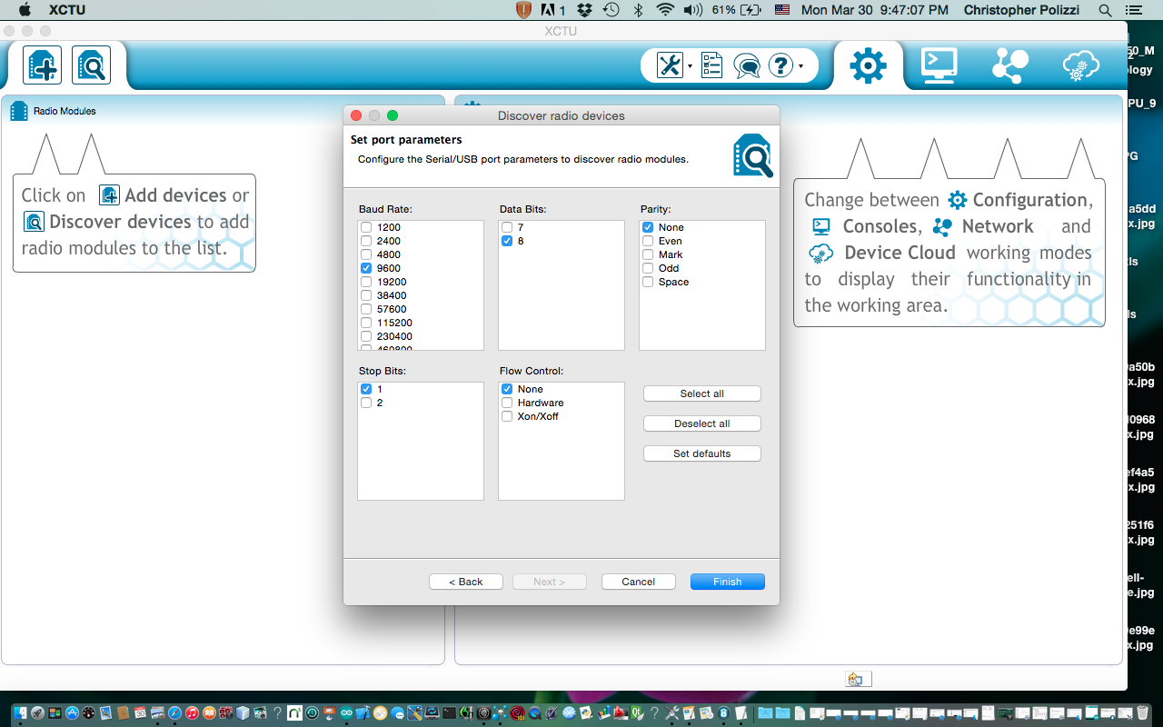The width and height of the screenshot is (1163, 727).
Task: Open Finder from the Dock
Action: [x=20, y=713]
